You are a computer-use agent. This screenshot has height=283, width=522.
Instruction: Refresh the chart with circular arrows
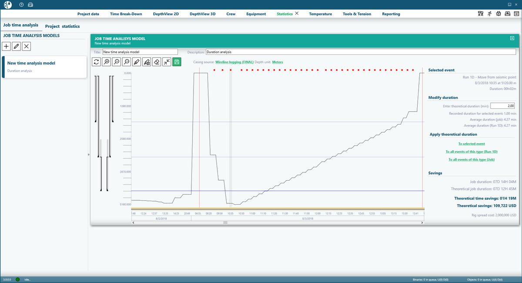97,62
